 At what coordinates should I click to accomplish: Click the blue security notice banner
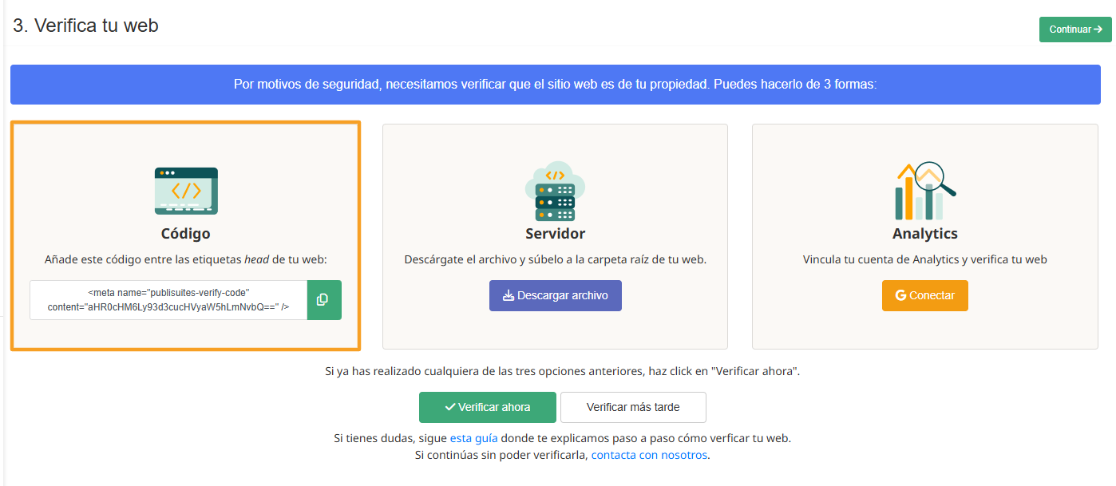(x=555, y=85)
